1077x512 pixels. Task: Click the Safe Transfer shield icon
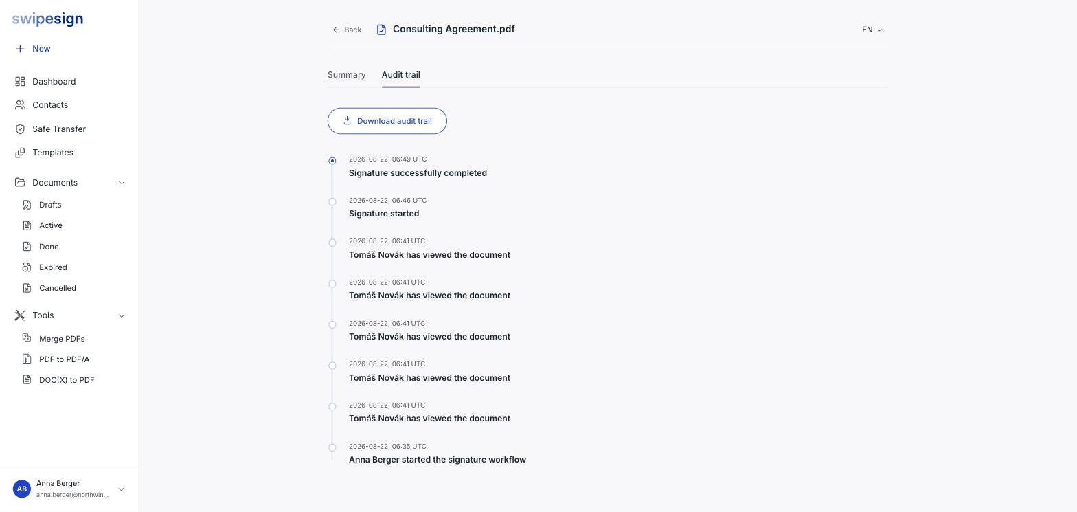(20, 129)
